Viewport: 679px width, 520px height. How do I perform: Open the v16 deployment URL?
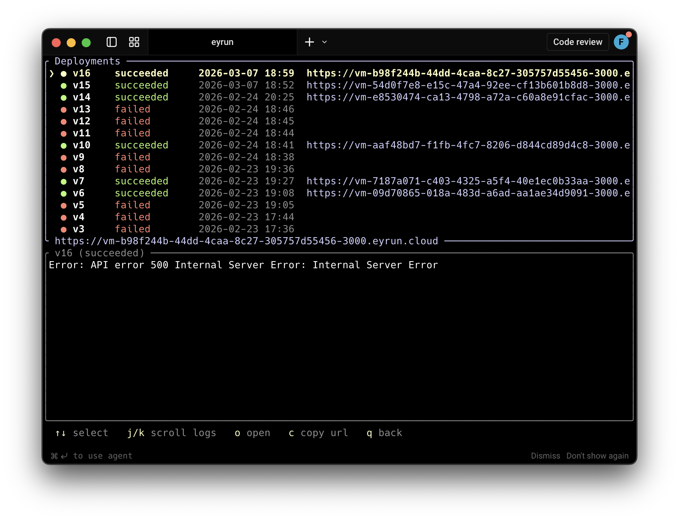(468, 73)
